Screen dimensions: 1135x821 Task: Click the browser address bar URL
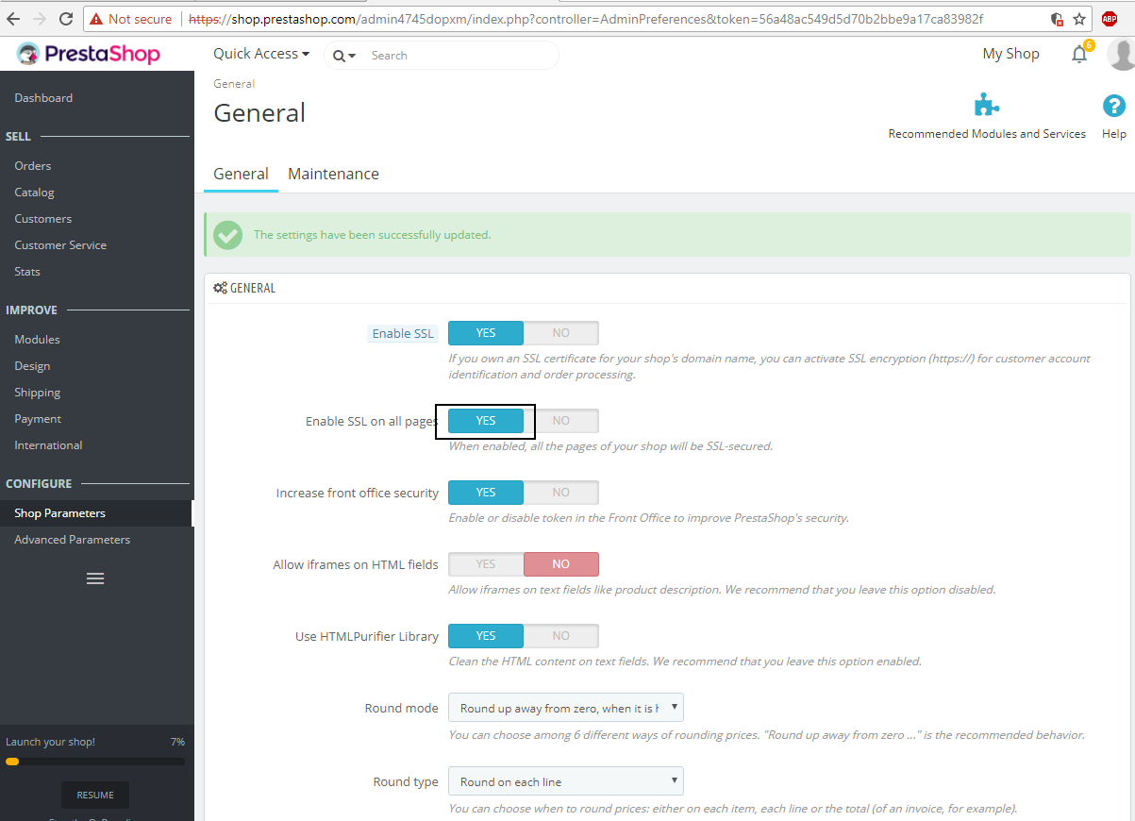tap(585, 19)
